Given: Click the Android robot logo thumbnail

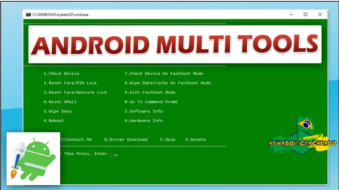Looking at the screenshot, I should pos(33,159).
